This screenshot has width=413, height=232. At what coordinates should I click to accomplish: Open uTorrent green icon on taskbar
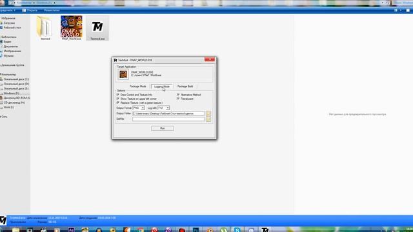(x=224, y=230)
